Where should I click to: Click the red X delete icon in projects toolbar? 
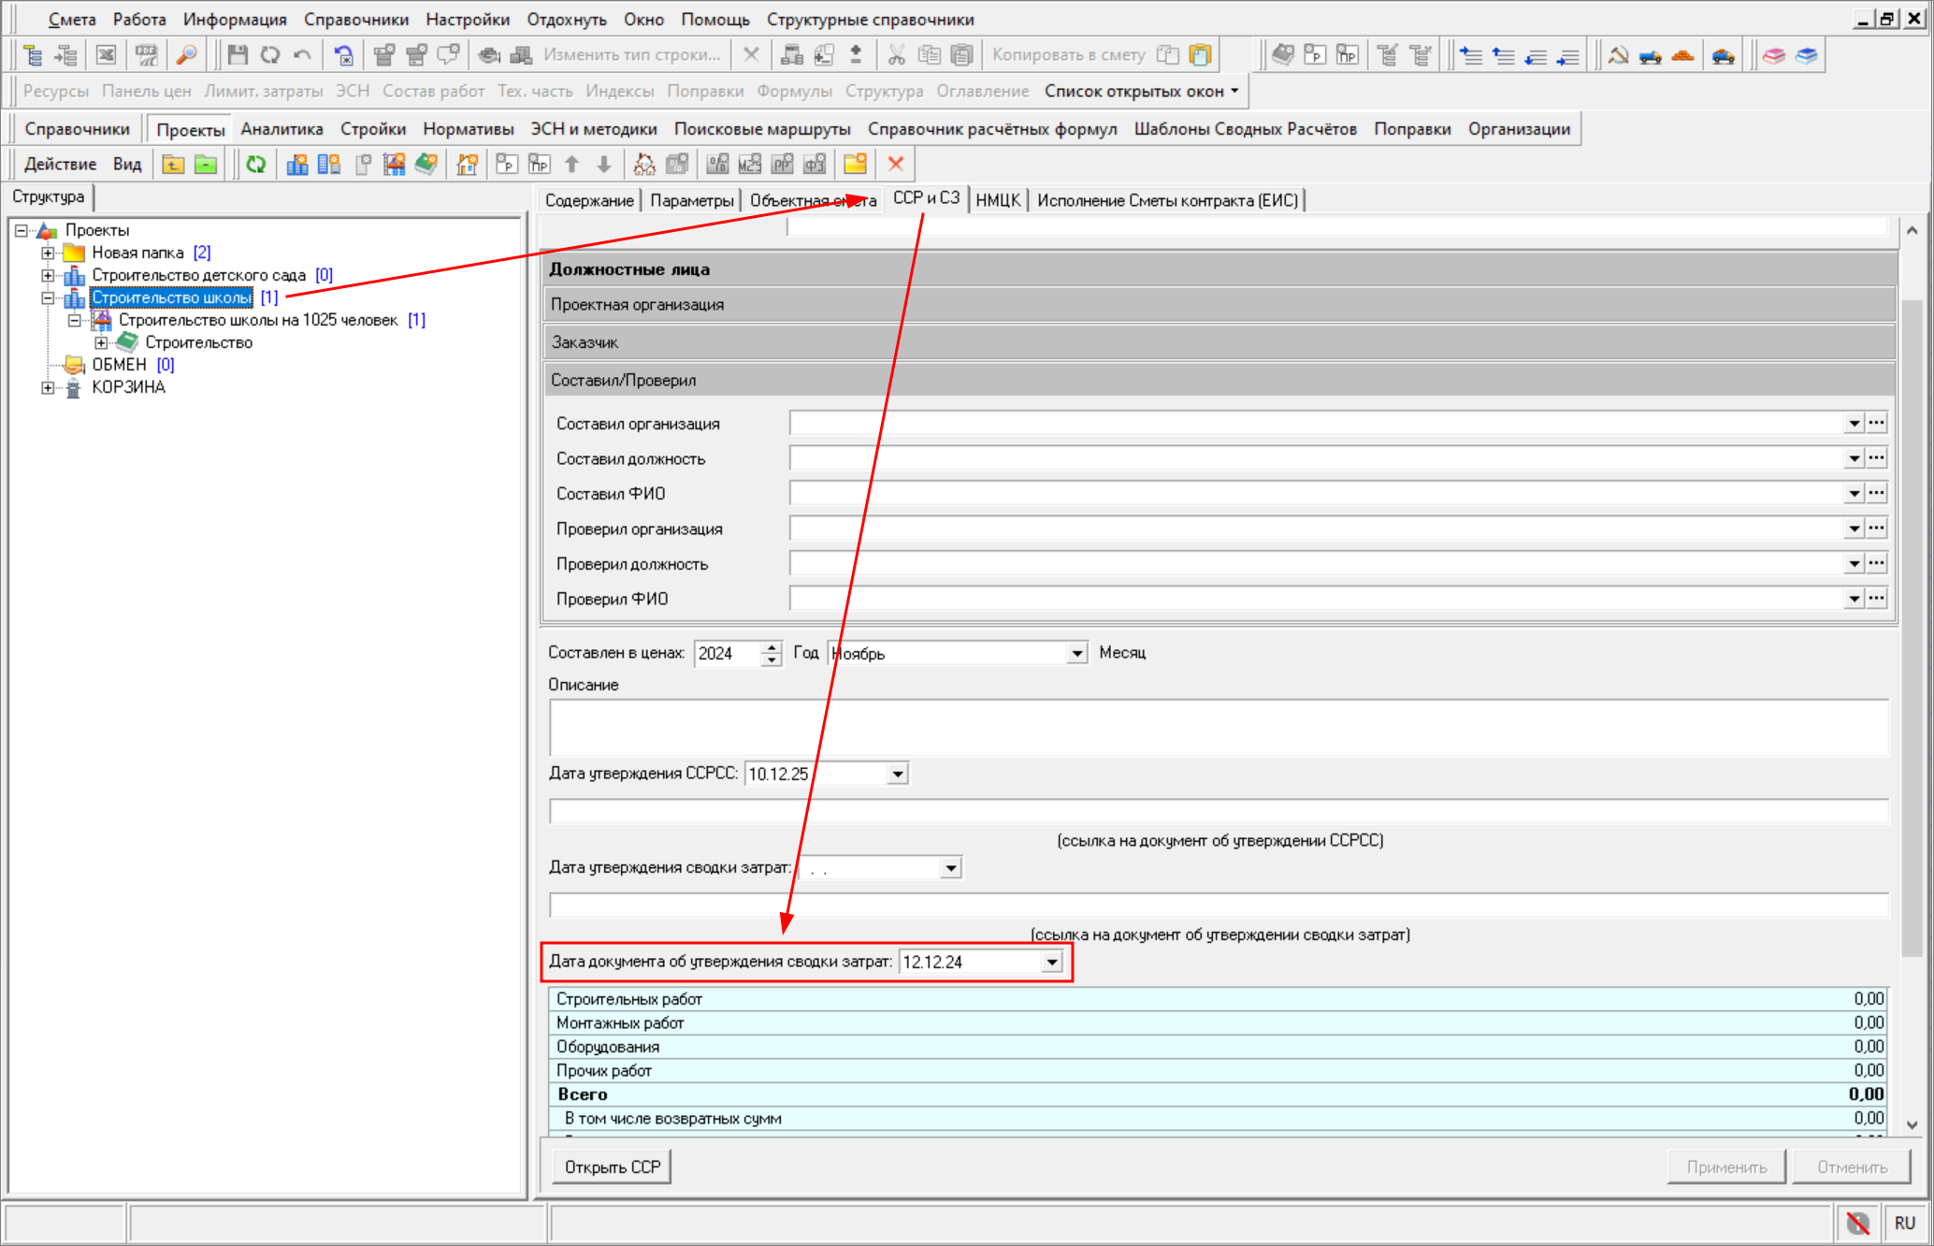[895, 165]
